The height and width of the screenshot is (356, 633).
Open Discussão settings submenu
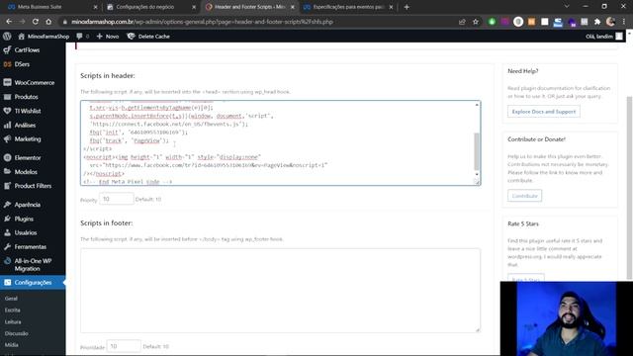point(17,333)
